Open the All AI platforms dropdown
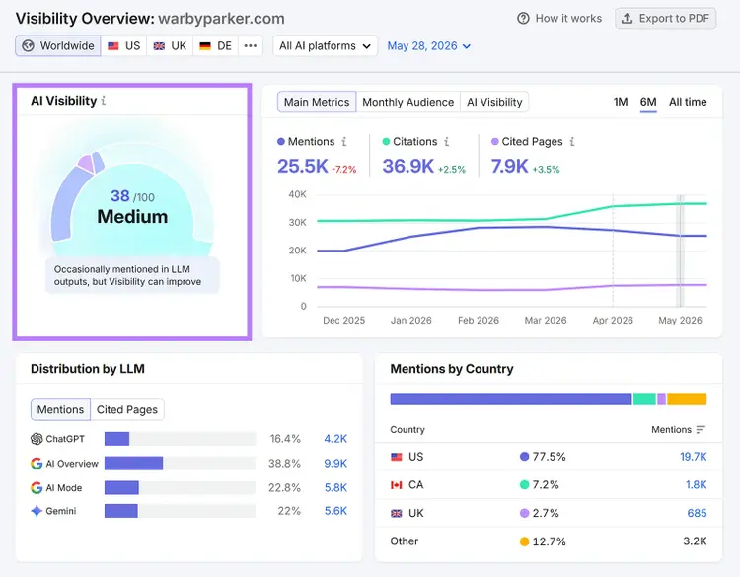The height and width of the screenshot is (577, 740). [x=326, y=45]
